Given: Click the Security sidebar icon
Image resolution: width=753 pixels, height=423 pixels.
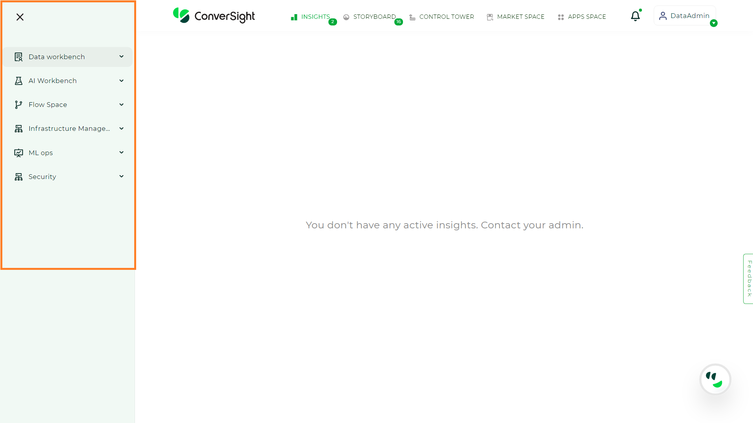Looking at the screenshot, I should click(x=18, y=176).
